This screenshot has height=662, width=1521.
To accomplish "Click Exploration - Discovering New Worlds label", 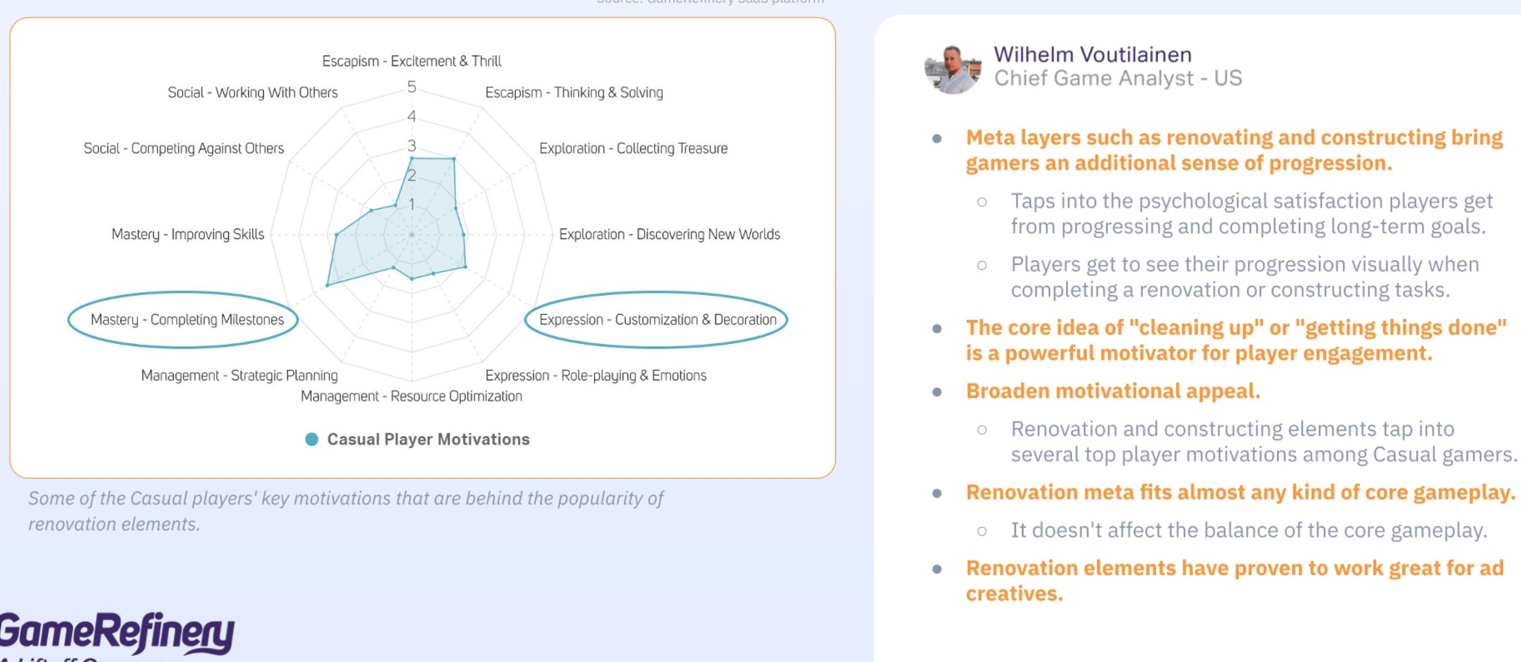I will [669, 234].
